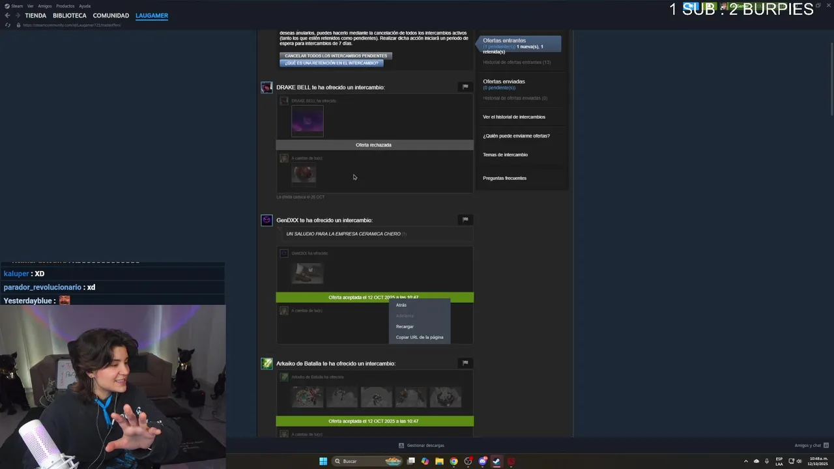Go to the TIENDA tab

36,16
